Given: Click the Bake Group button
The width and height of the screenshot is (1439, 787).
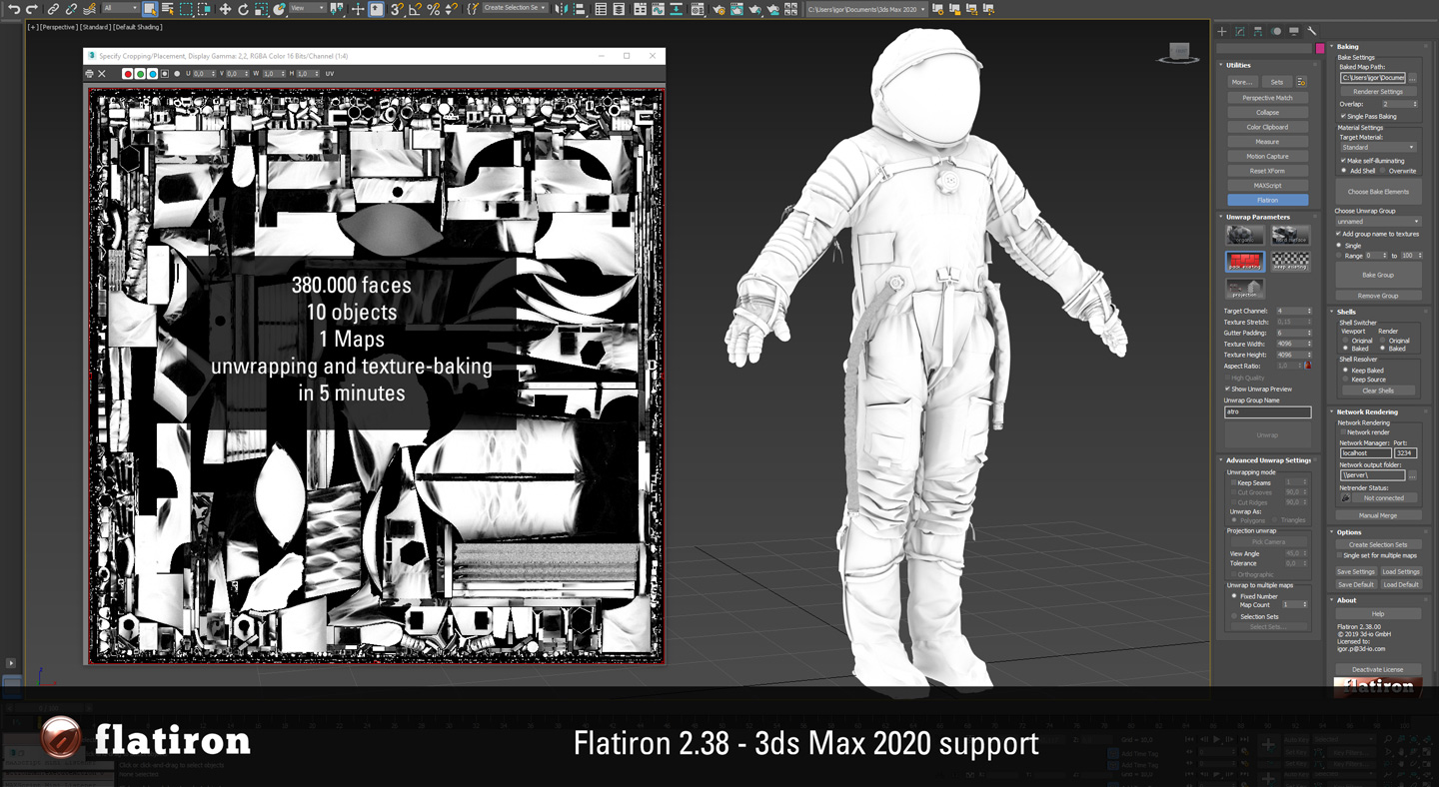Looking at the screenshot, I should [x=1378, y=275].
